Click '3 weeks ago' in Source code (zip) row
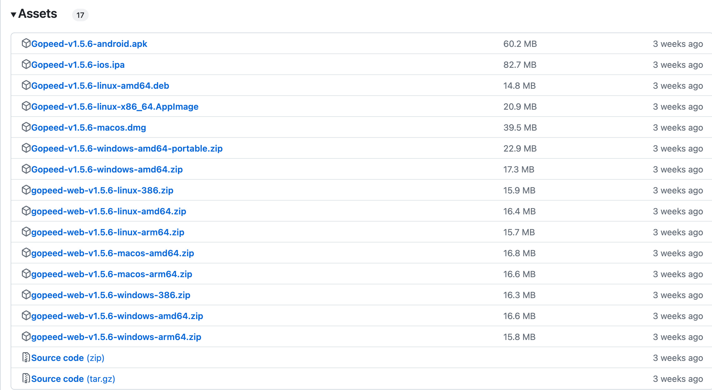 click(678, 358)
